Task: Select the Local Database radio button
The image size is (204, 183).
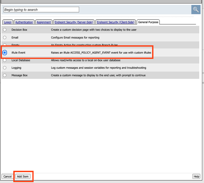Action: [x=5, y=60]
